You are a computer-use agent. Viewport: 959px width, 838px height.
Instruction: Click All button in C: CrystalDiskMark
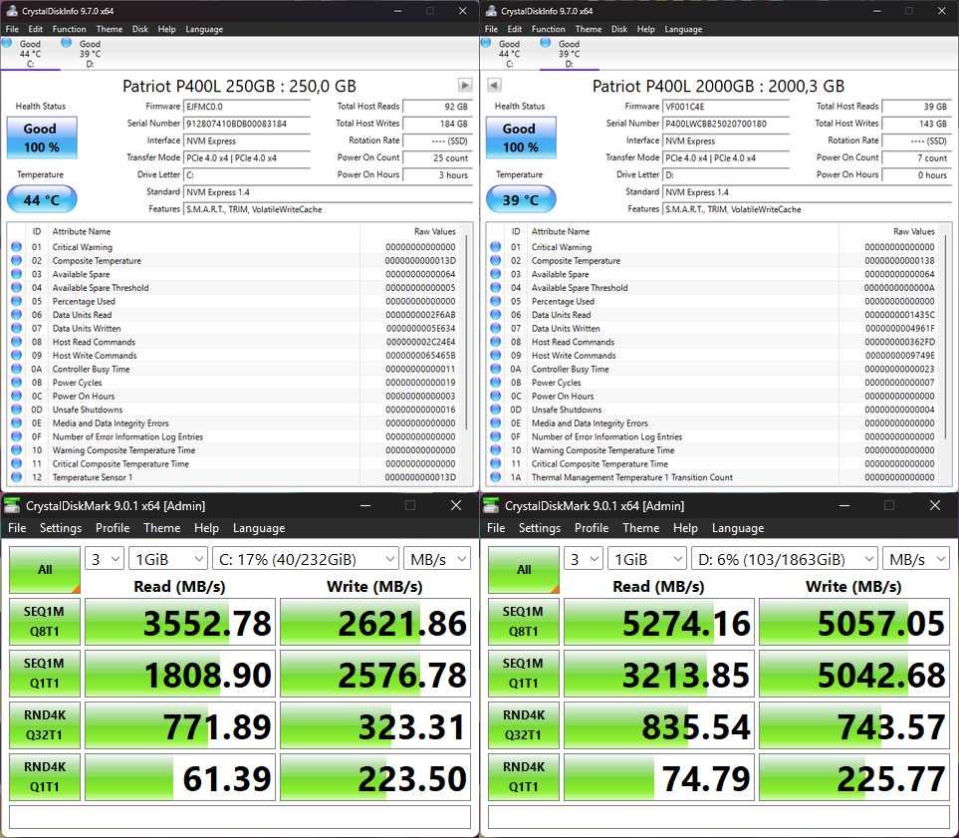point(45,569)
